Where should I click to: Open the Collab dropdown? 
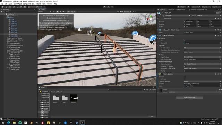[181, 7]
